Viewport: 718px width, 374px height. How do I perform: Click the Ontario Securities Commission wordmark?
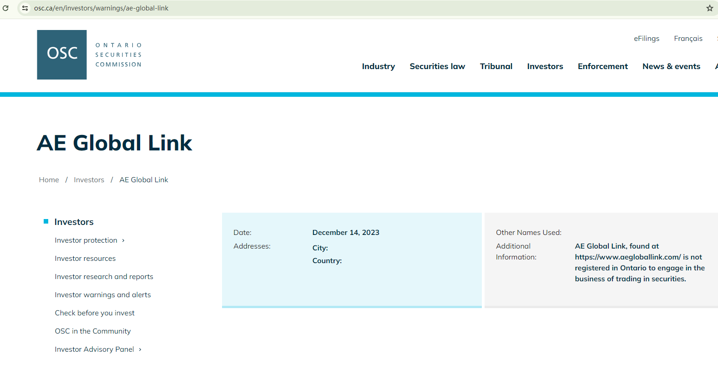119,55
